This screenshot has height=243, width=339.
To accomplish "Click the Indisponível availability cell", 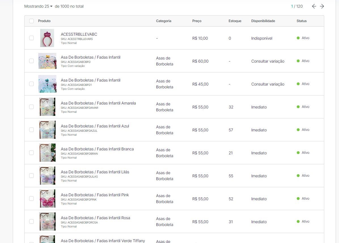I will point(262,38).
